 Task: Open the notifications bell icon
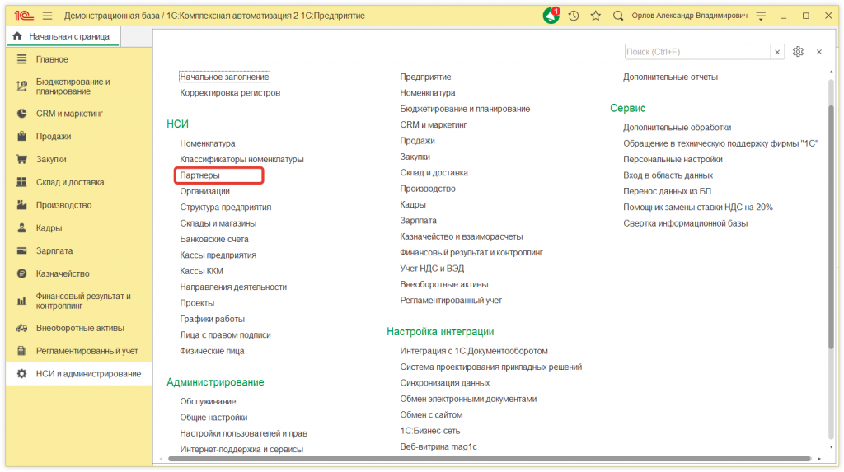(x=551, y=16)
